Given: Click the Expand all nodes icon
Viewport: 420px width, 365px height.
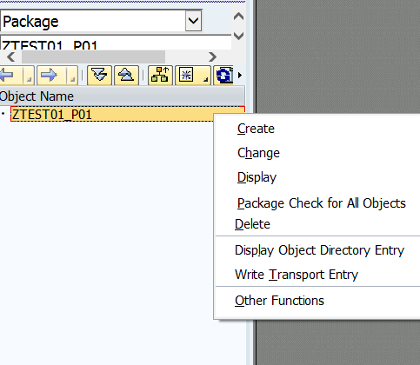Looking at the screenshot, I should click(99, 76).
